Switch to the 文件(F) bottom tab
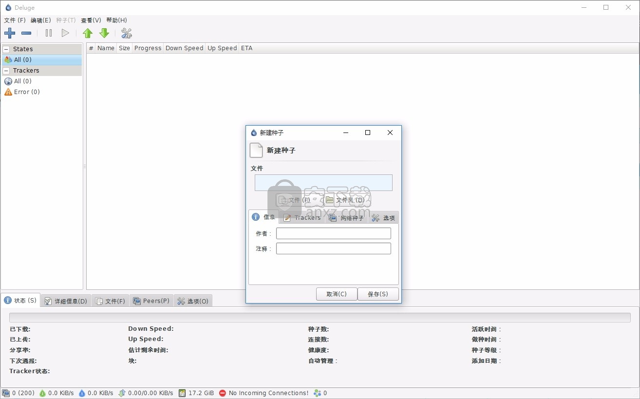 [111, 301]
